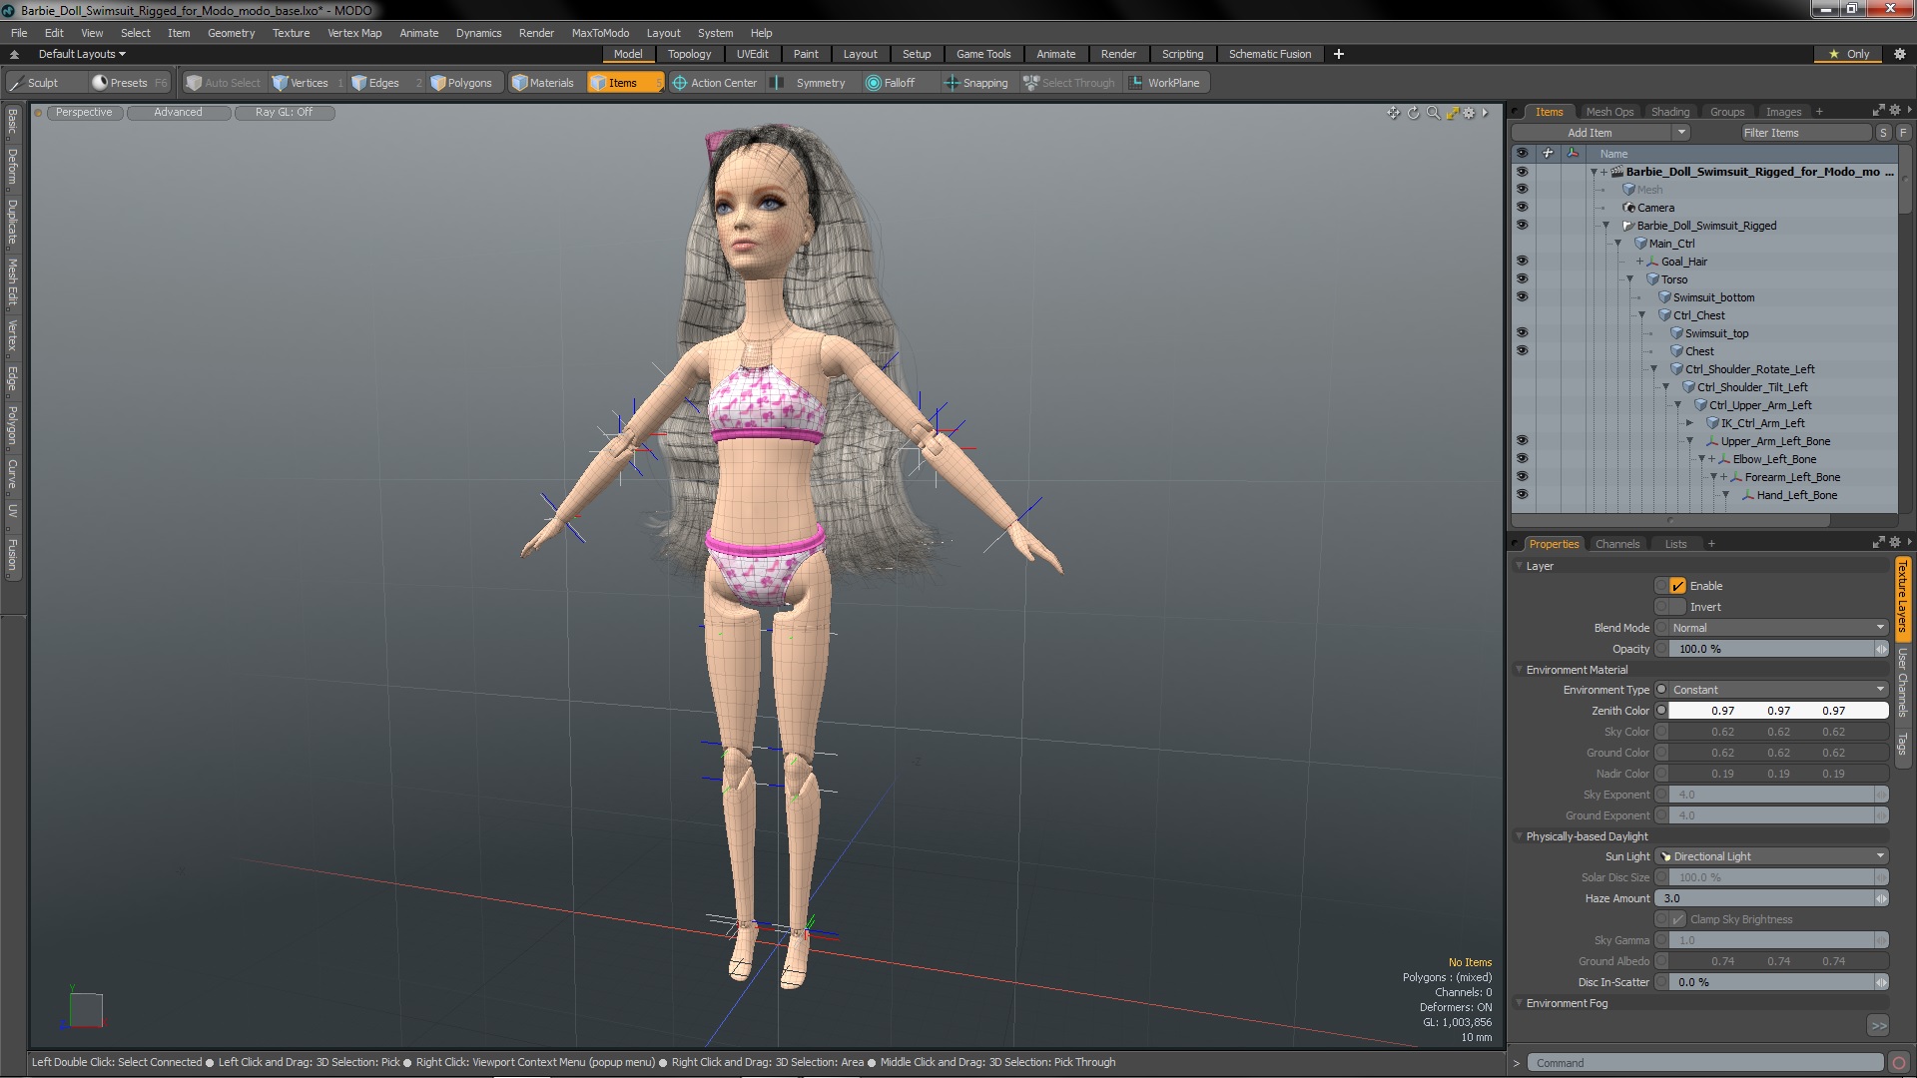Click the Symmetry icon
This screenshot has width=1917, height=1078.
click(777, 83)
